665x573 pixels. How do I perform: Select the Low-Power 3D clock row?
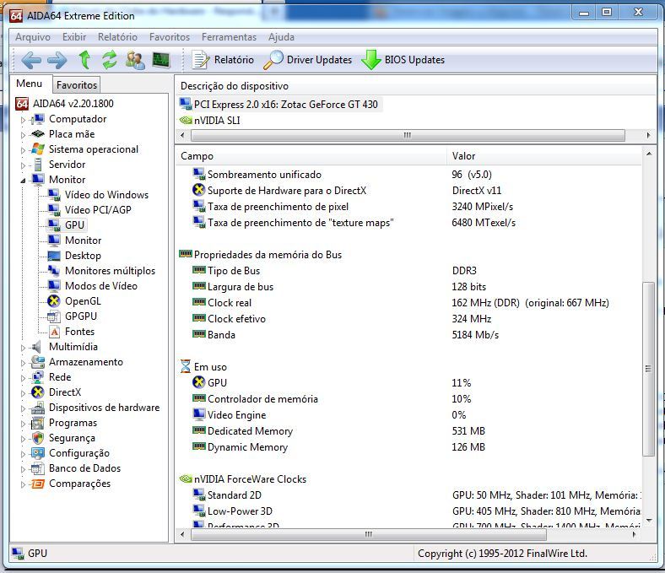408,511
